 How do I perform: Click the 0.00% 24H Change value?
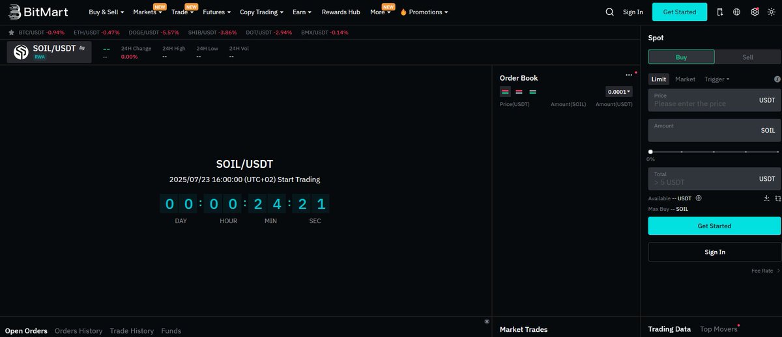tap(130, 57)
